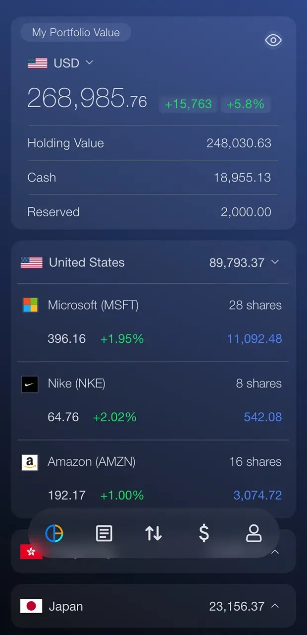The width and height of the screenshot is (307, 635).
Task: Open the user profile icon
Action: click(x=254, y=533)
